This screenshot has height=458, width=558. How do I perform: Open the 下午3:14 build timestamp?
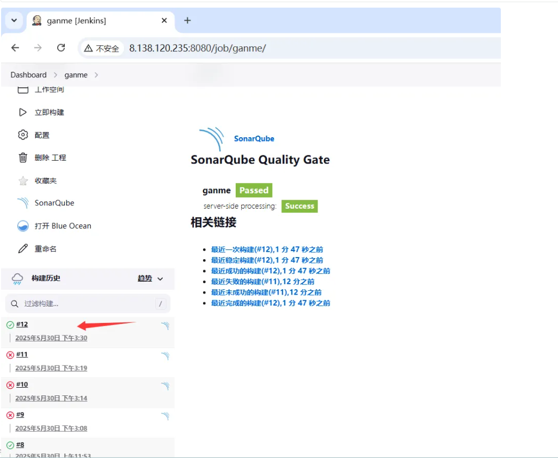pos(51,398)
